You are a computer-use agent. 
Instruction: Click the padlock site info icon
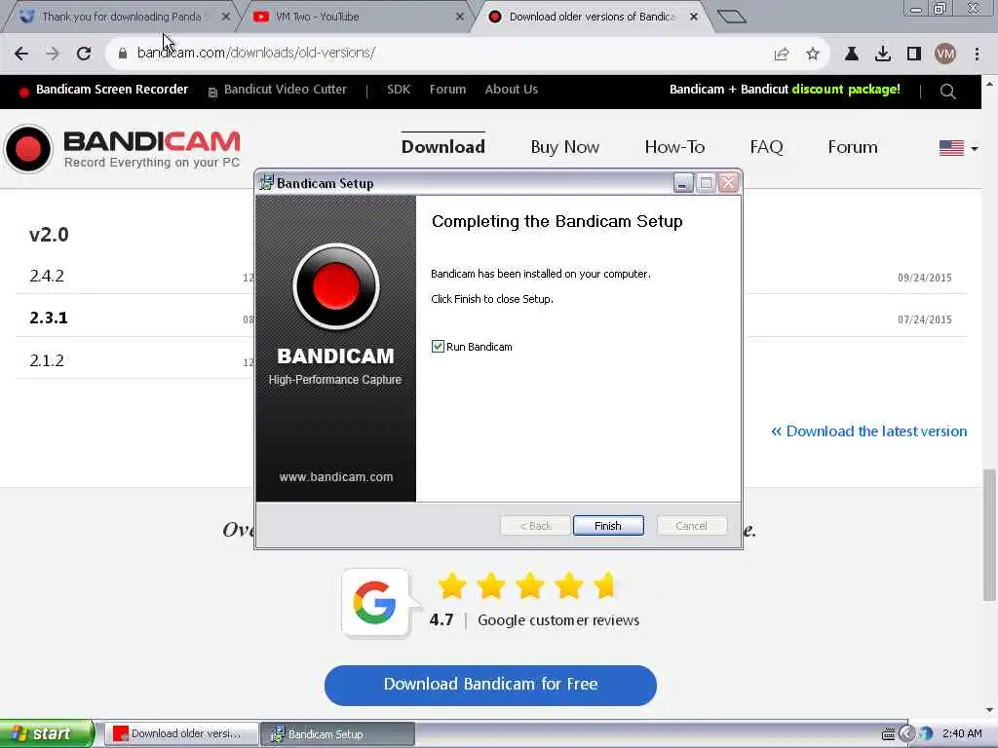point(122,54)
